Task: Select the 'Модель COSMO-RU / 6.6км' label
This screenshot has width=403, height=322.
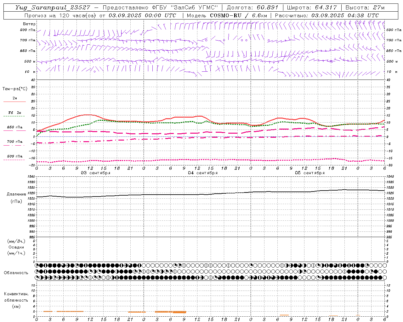Action: [227, 15]
